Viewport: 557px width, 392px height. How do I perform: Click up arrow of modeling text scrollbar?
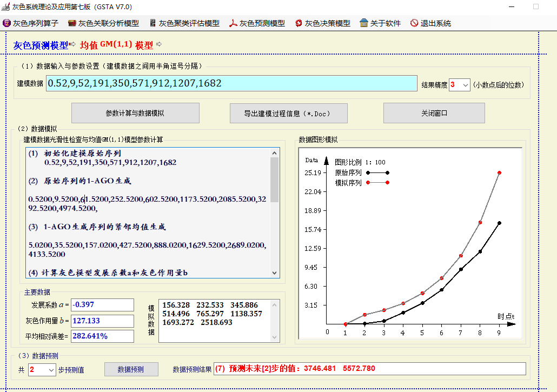click(274, 153)
